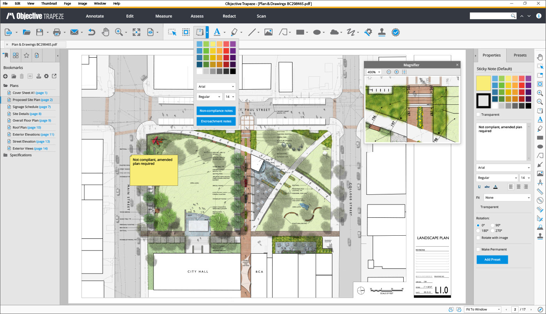
Task: Select the 90° rotation radio button
Action: [x=493, y=225]
